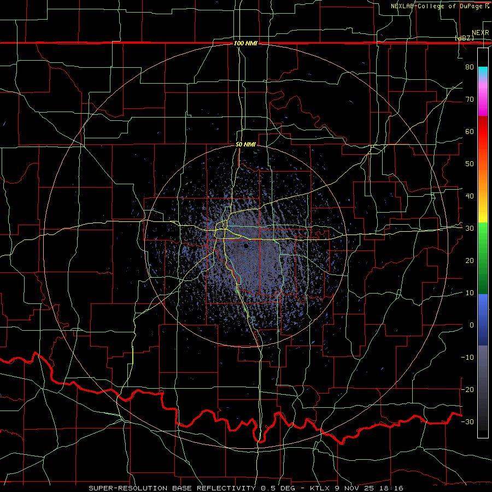Click the 'NEXLAB-College of DuPage' title text
The image size is (492, 492).
coord(437,6)
